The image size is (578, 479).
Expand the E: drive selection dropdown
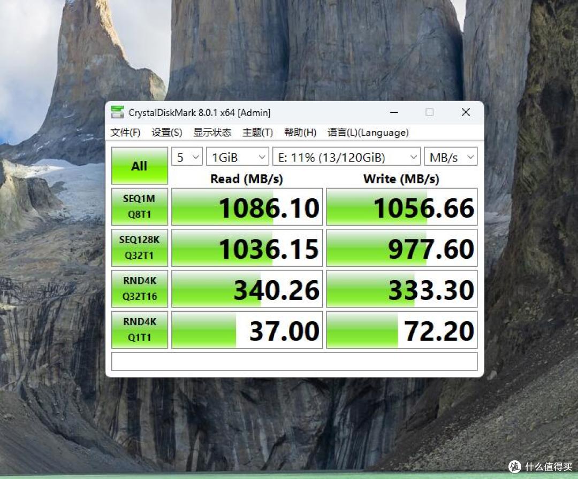(346, 157)
